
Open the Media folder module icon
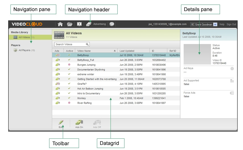tap(70, 24)
